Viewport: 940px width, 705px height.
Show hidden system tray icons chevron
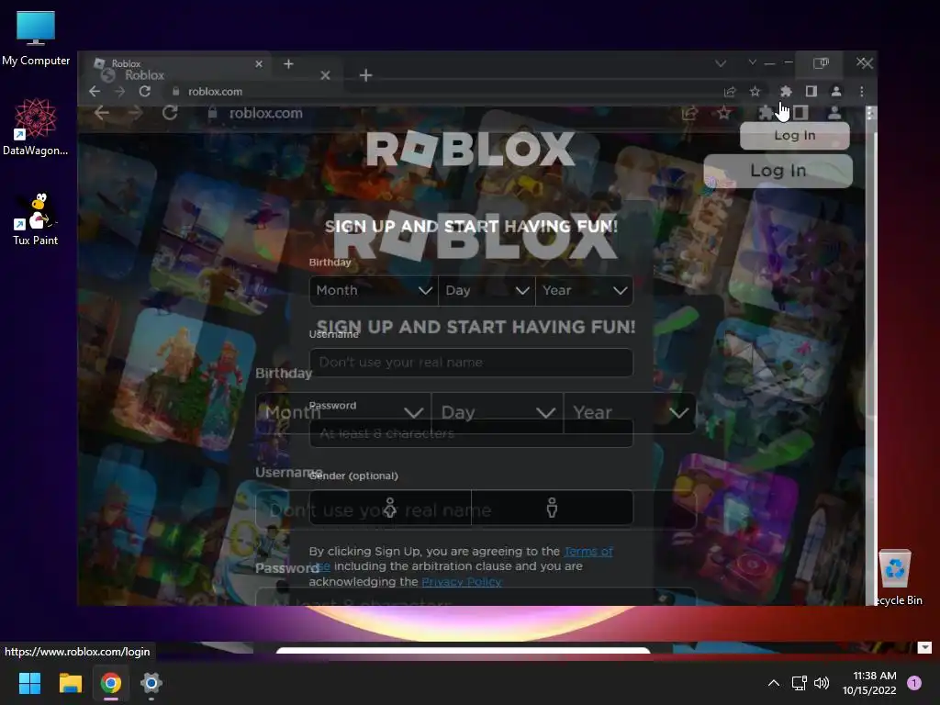pos(774,683)
